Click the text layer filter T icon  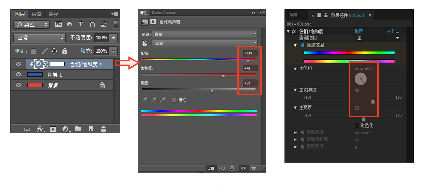point(80,24)
